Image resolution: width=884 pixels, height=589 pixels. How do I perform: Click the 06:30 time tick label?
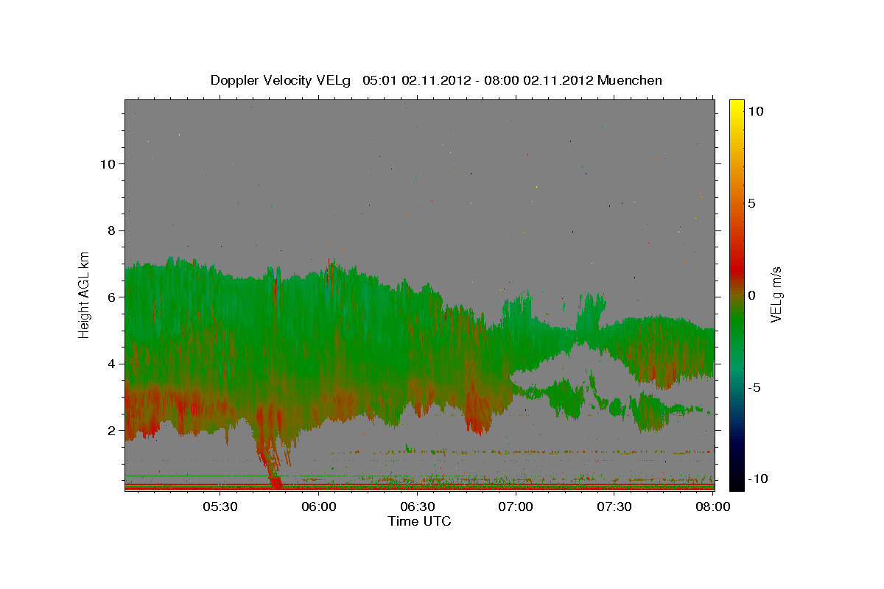417,507
